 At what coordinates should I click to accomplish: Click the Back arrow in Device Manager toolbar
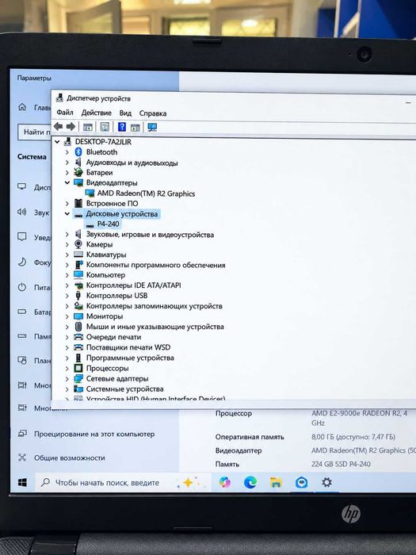tap(59, 126)
